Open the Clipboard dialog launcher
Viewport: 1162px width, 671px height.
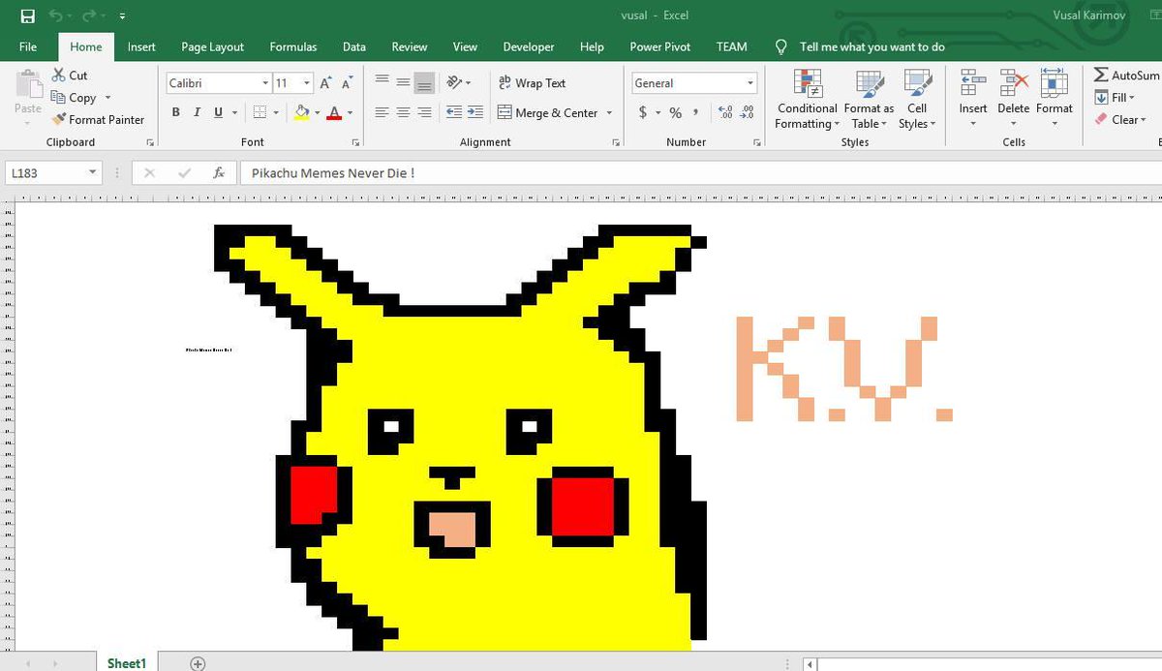coord(150,142)
